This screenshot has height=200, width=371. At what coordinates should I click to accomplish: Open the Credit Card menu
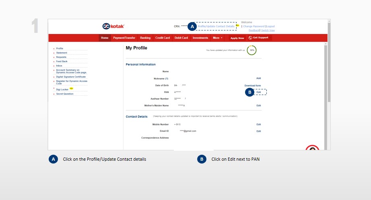click(163, 38)
